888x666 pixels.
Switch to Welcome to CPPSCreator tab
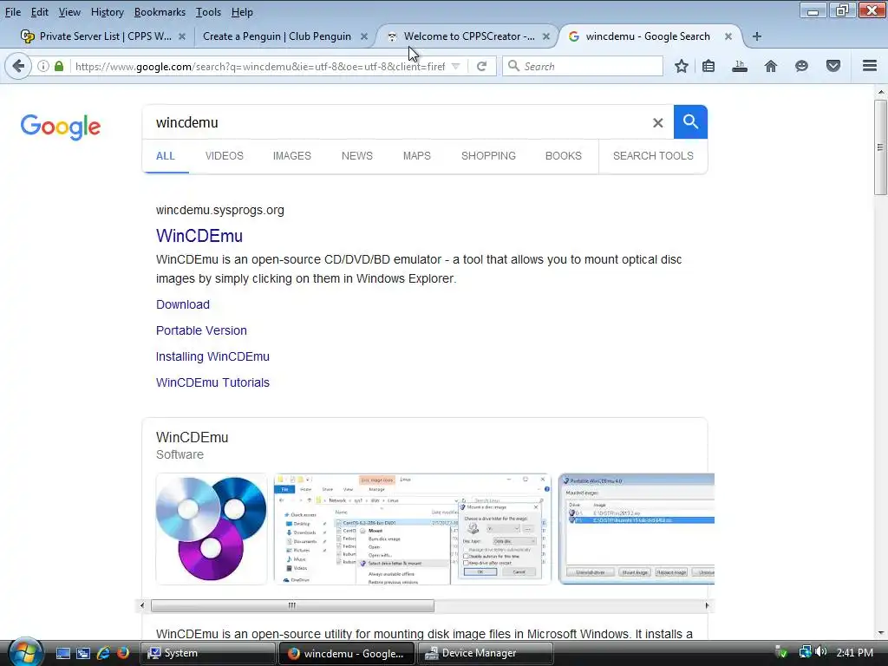click(x=469, y=36)
